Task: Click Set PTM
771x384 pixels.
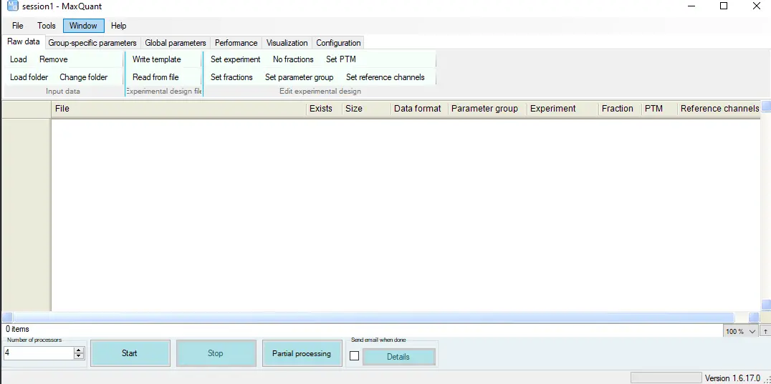Action: point(341,59)
